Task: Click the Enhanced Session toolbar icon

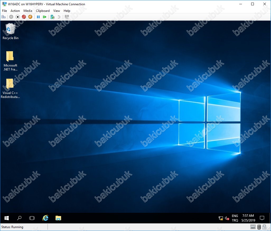Action: (67, 17)
